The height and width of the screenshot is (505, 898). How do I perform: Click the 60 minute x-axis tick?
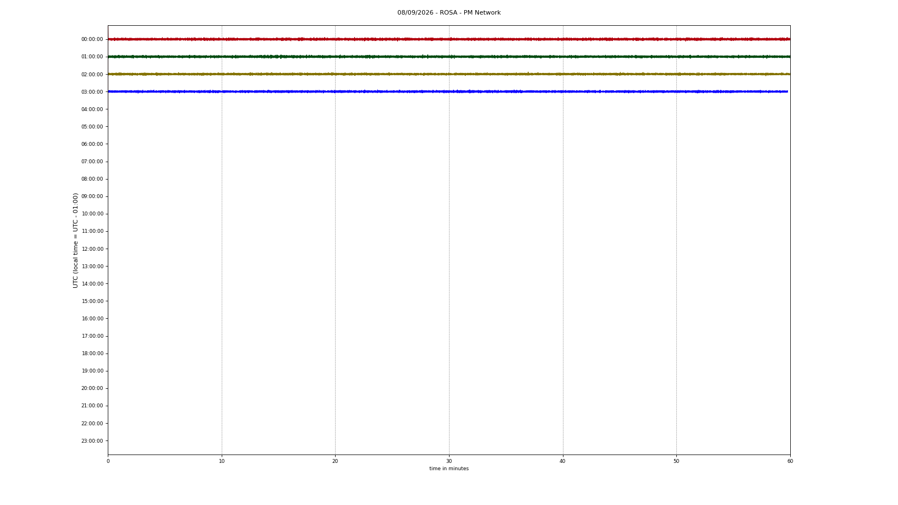790,461
